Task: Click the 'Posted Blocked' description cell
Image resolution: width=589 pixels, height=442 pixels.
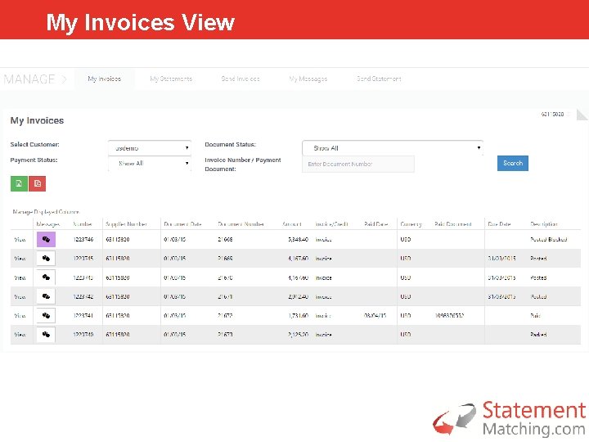Action: coord(548,239)
